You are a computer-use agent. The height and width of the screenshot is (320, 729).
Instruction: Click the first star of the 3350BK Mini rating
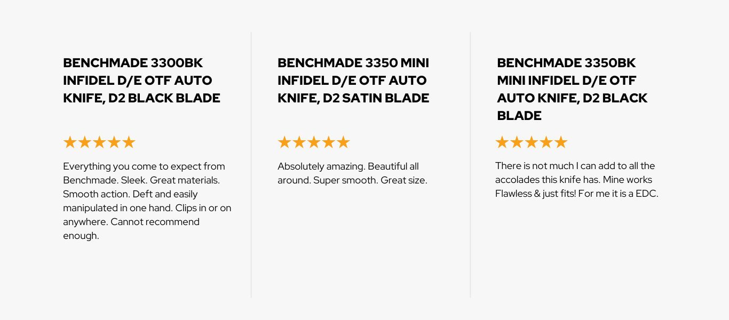click(502, 142)
